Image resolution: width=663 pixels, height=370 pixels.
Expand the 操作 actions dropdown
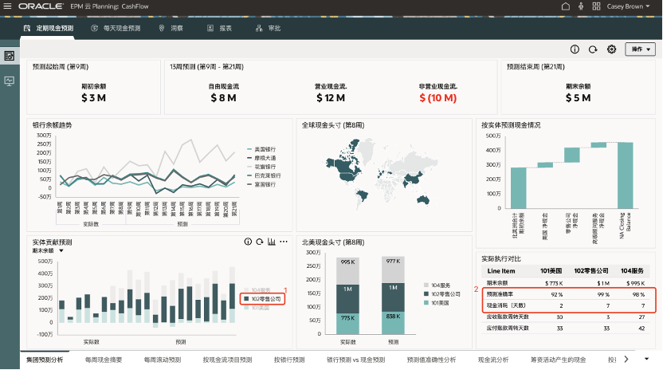(x=640, y=49)
